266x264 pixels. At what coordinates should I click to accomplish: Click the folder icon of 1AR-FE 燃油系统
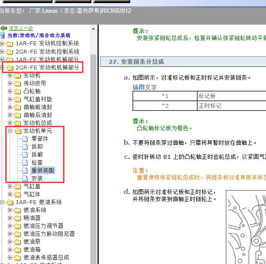[10, 202]
